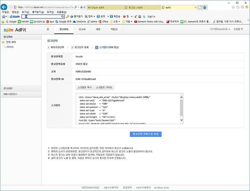Open the 개발 bookmark folder dropdown

(127, 22)
